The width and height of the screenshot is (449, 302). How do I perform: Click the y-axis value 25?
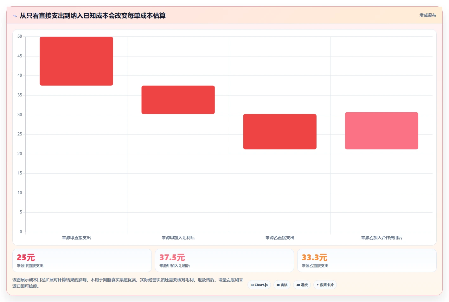(20, 134)
